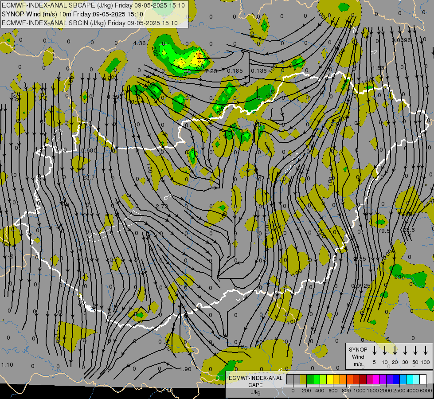
Task: Click the 0.393 value on the map
Action: tap(114, 97)
